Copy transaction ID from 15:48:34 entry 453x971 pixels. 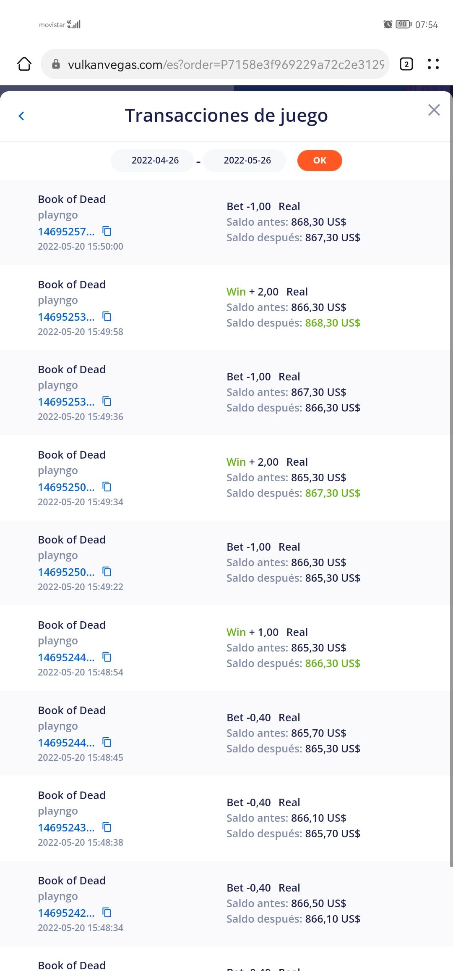[x=107, y=913]
